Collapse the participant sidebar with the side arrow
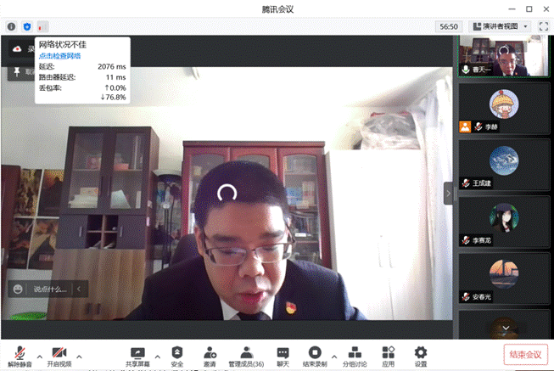This screenshot has height=371, width=554. pos(449,194)
